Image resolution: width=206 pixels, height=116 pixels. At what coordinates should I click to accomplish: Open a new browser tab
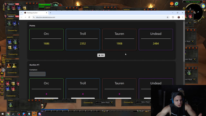pyautogui.click(x=50, y=13)
